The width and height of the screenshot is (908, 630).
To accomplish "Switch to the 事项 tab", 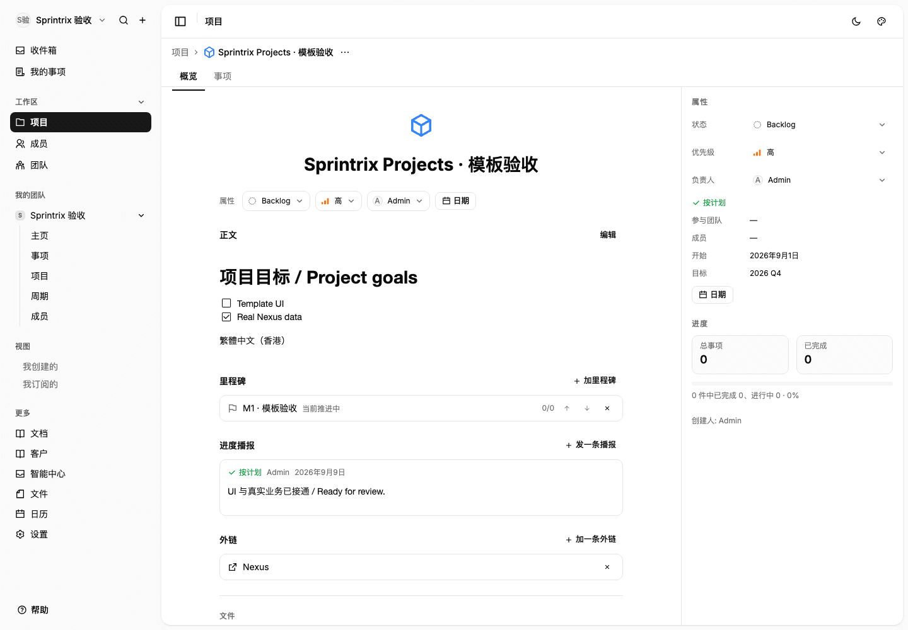I will 223,76.
